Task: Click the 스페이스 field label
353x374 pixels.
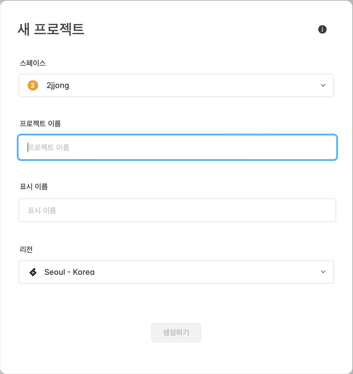Action: coord(33,63)
